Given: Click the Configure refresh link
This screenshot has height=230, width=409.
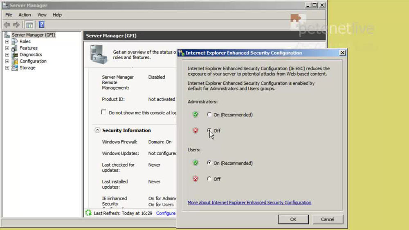Looking at the screenshot, I should click(x=166, y=213).
